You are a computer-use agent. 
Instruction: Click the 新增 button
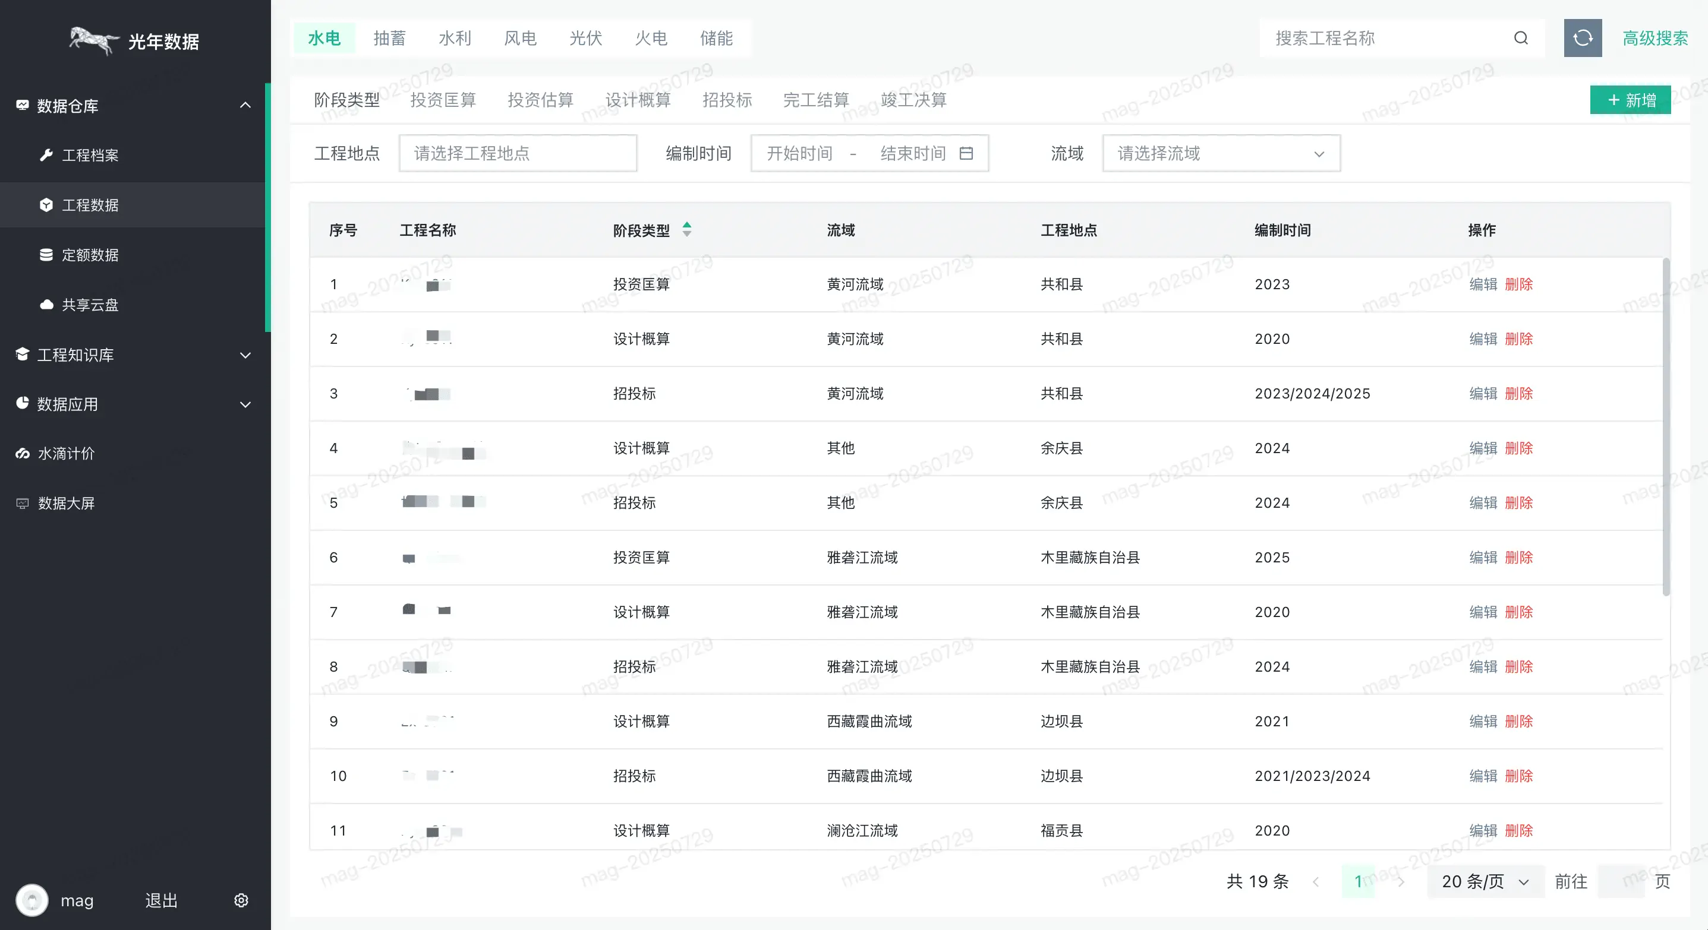[1630, 100]
